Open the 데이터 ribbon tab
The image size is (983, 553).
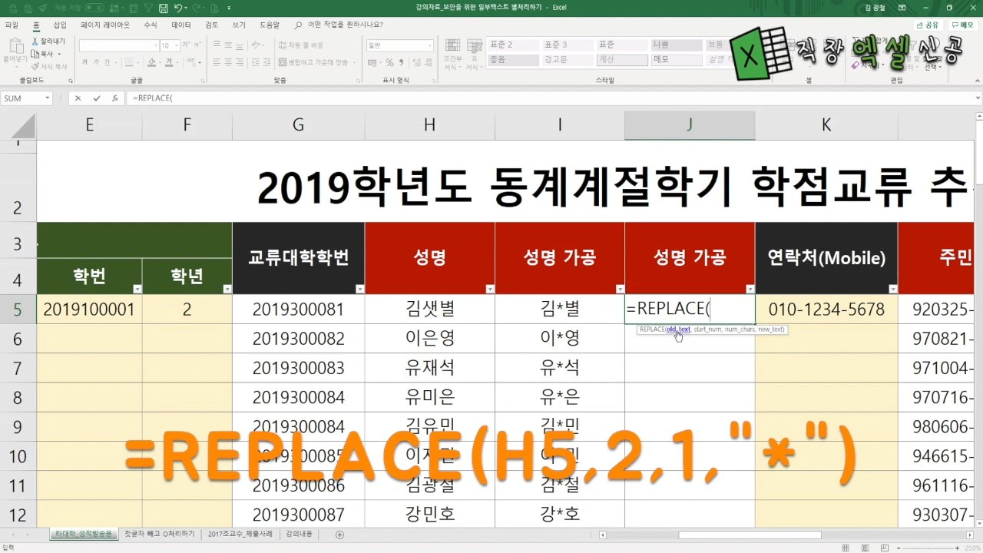click(181, 25)
